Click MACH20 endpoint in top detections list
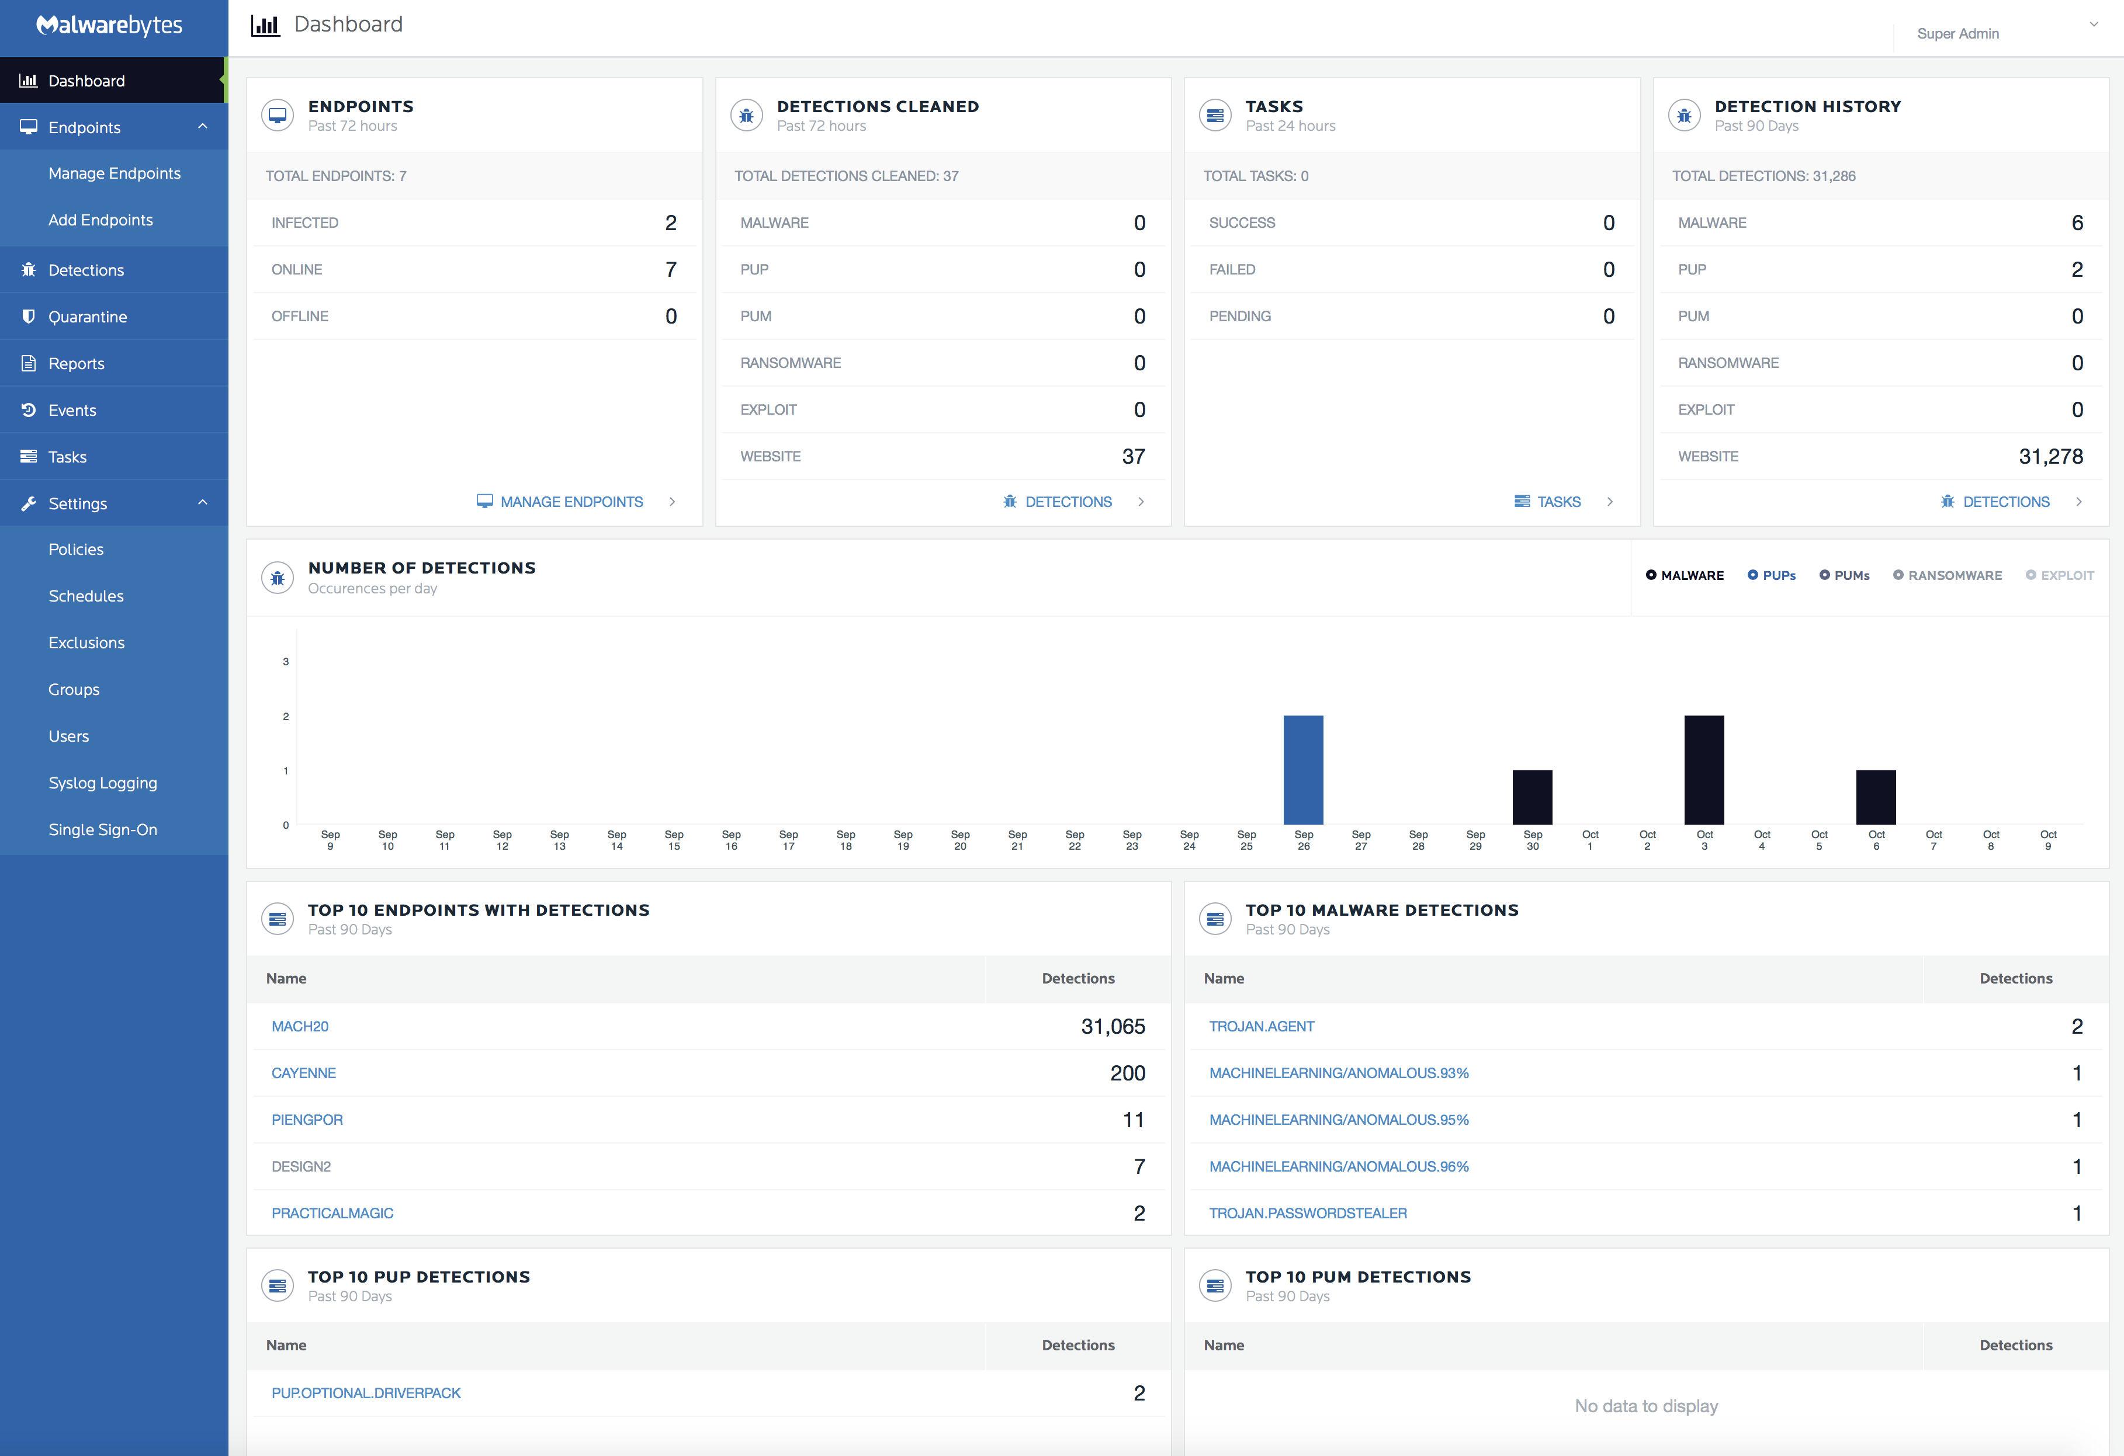The height and width of the screenshot is (1456, 2124). tap(300, 1026)
